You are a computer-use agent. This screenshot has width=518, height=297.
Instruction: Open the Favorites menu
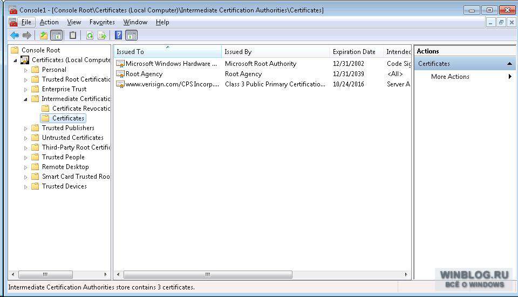[102, 22]
